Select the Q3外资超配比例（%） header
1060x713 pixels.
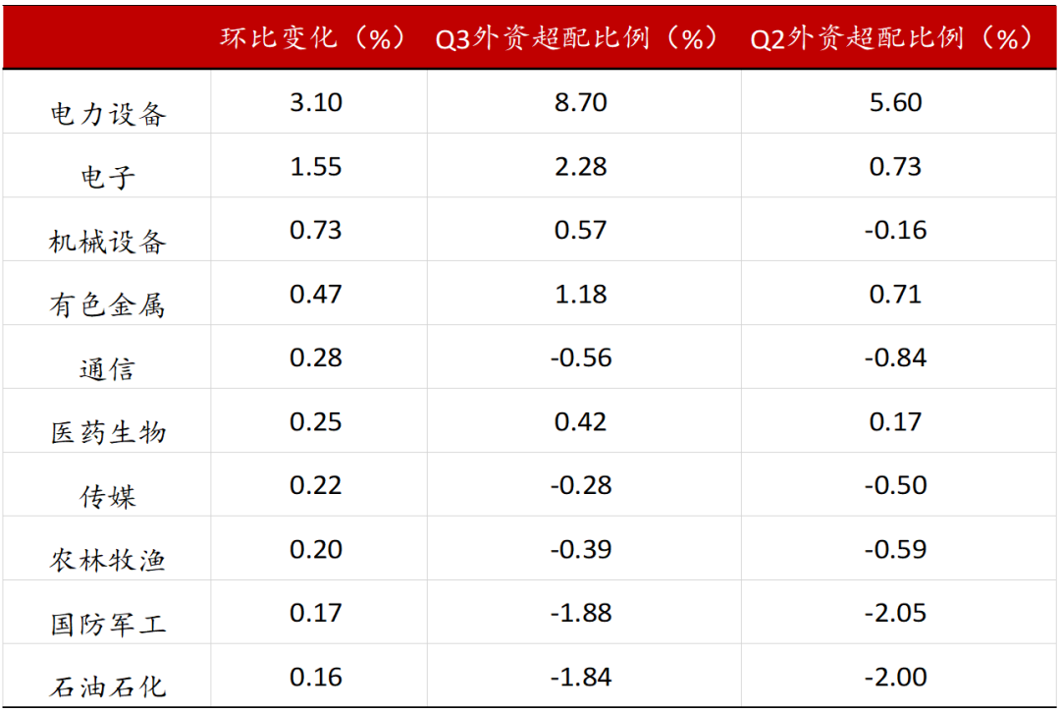click(x=579, y=38)
